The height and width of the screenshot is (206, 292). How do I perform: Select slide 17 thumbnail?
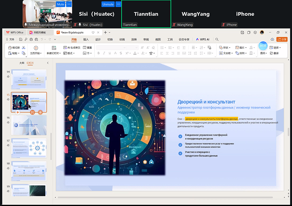point(29,148)
